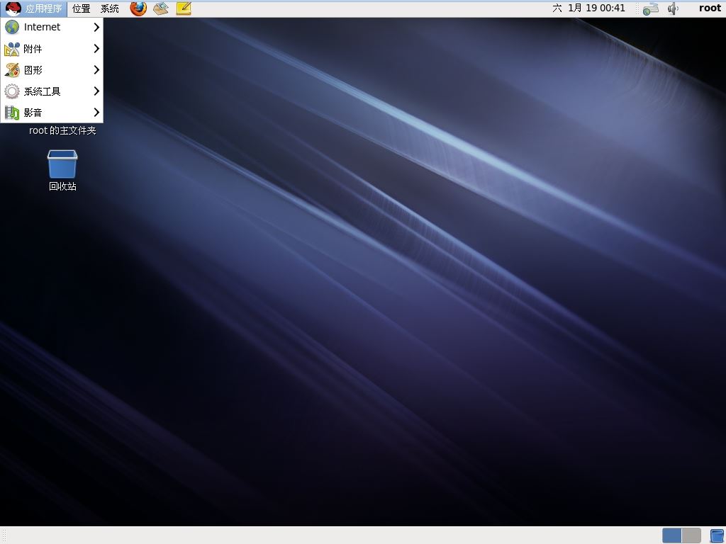Open the trash applet in bottom panel
Image resolution: width=726 pixels, height=544 pixels.
coord(717,535)
